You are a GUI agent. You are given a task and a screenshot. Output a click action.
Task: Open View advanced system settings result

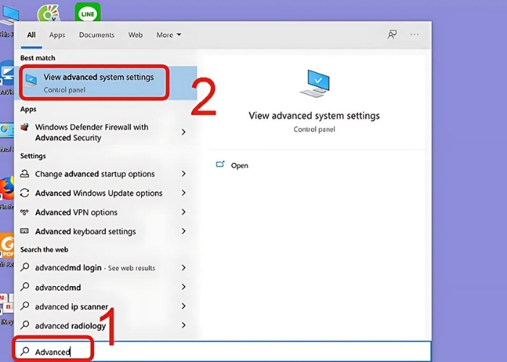click(x=98, y=83)
